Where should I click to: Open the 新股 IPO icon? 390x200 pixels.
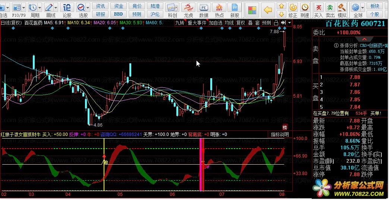pos(235,8)
